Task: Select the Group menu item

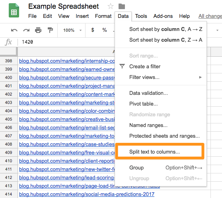Action: pyautogui.click(x=161, y=167)
